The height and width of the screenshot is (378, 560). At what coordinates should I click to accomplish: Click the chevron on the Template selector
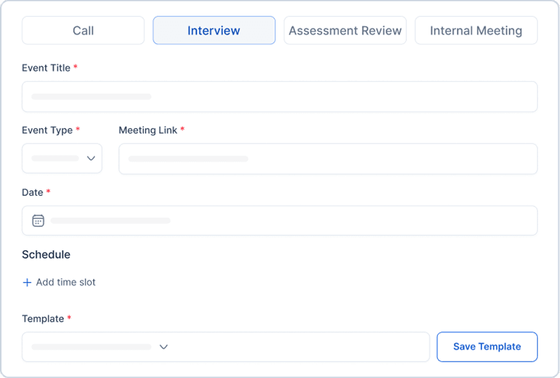coord(164,347)
